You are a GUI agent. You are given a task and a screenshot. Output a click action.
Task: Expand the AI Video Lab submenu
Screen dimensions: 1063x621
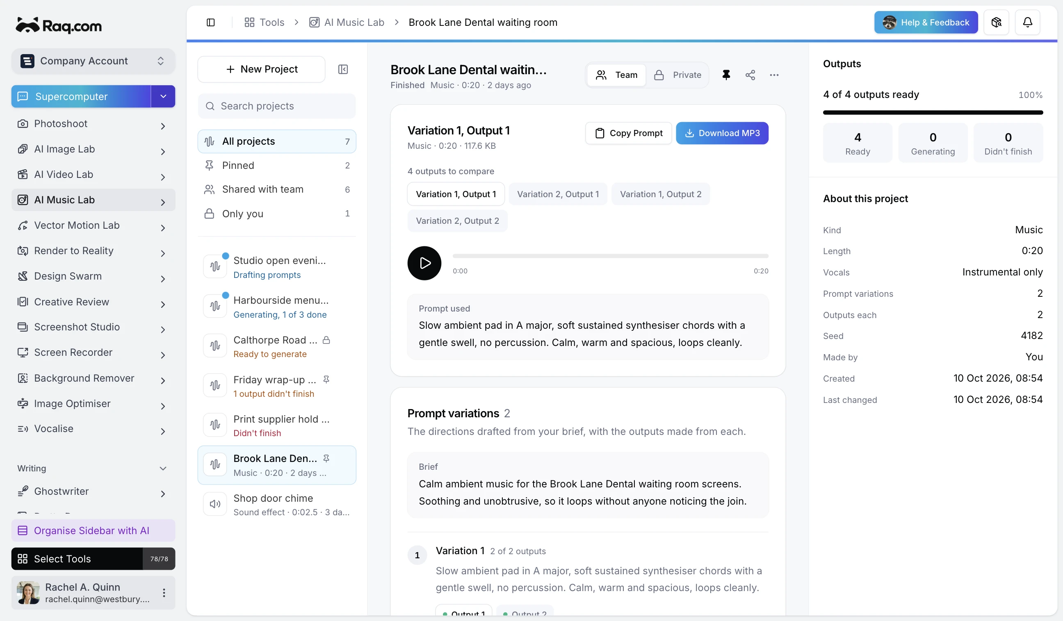tap(163, 177)
